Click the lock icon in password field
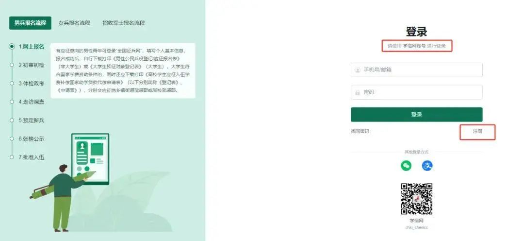 [x=358, y=92]
